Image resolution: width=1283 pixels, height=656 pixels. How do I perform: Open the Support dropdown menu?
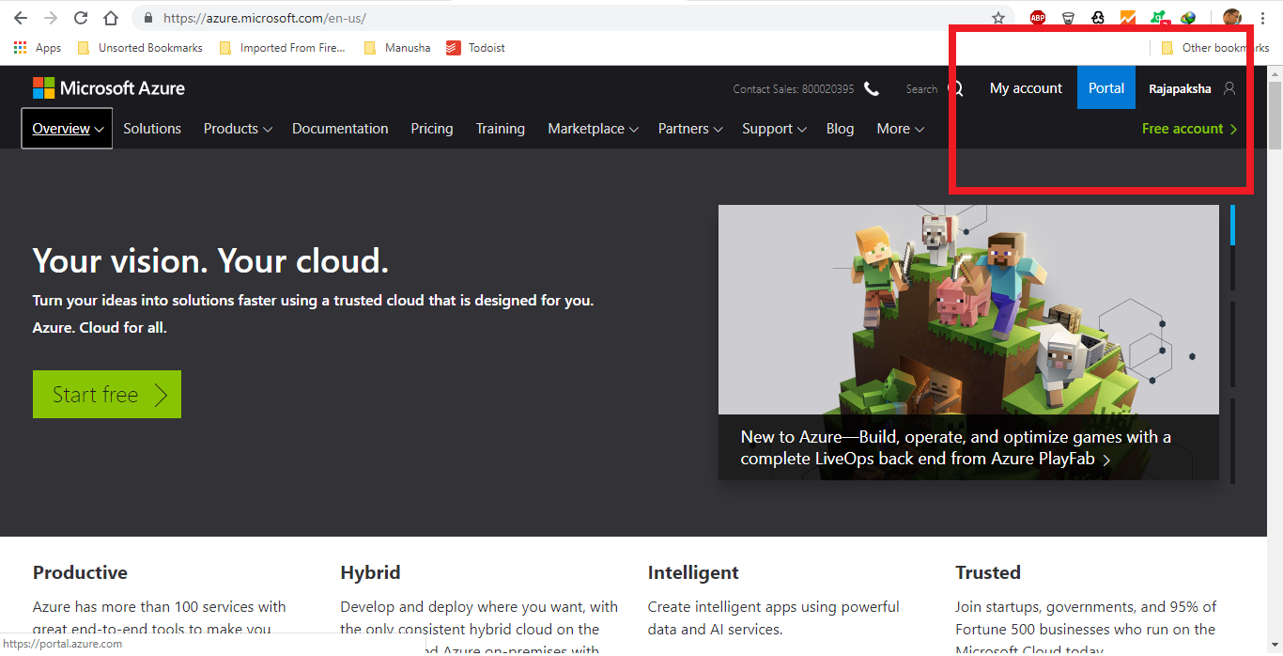[x=774, y=129]
